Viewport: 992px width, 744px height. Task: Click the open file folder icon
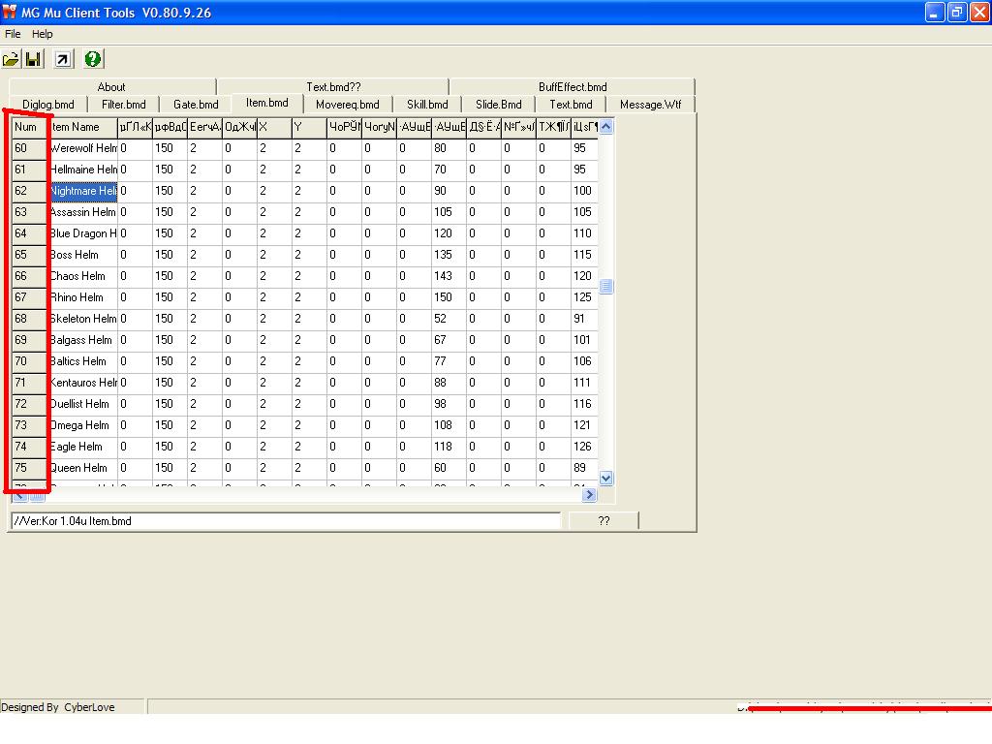tap(11, 59)
